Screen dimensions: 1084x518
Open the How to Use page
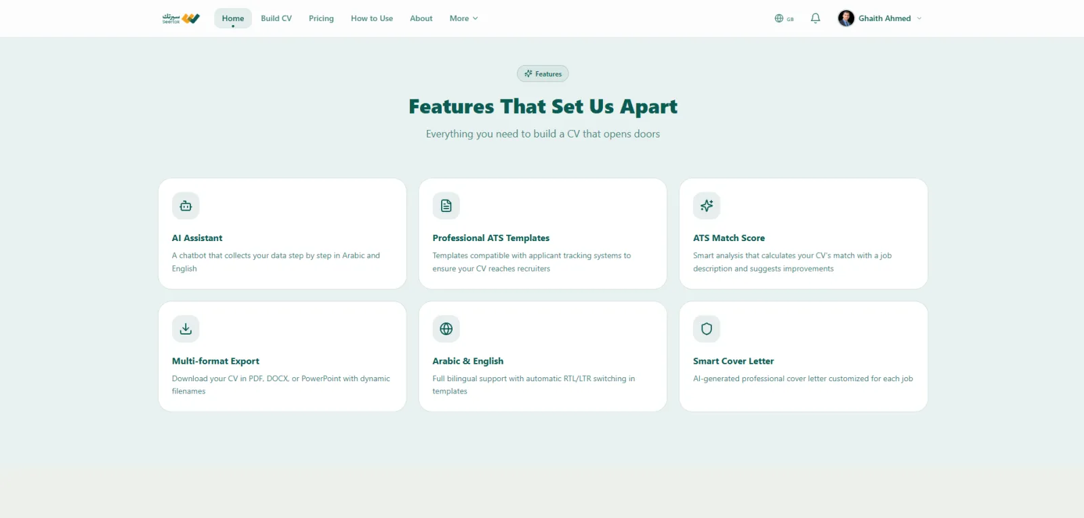pyautogui.click(x=372, y=18)
